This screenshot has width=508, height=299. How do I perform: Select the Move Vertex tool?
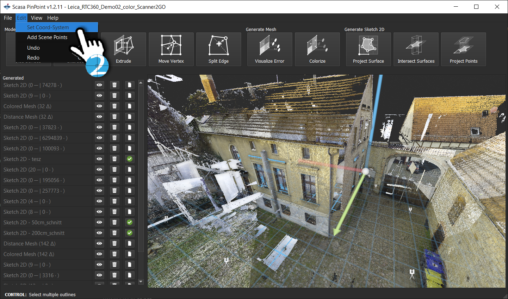point(171,49)
